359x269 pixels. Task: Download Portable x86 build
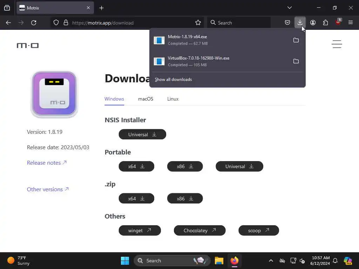coord(185,166)
